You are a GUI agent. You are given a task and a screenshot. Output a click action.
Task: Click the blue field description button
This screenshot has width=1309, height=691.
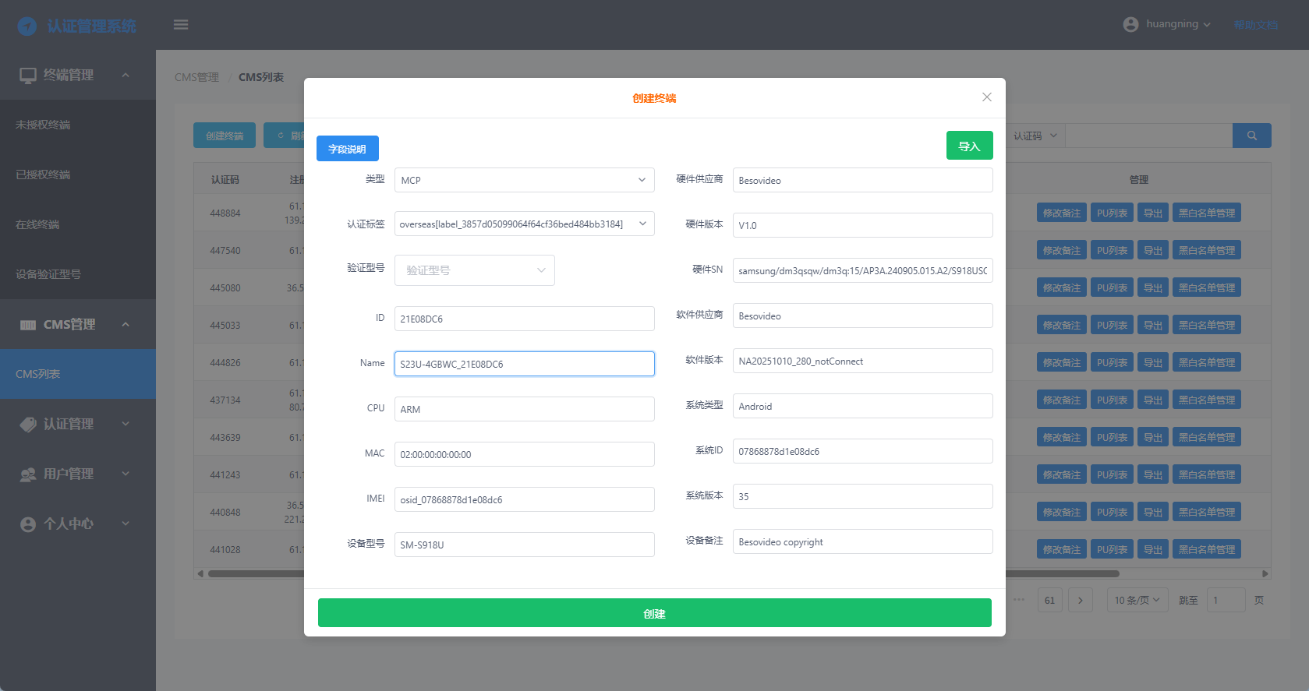point(347,149)
